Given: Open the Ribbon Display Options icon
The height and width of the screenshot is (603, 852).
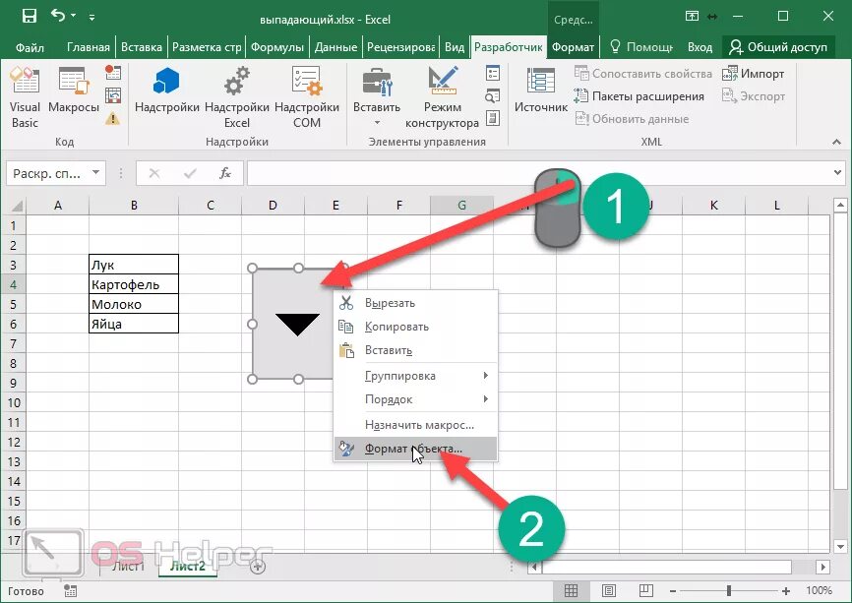Looking at the screenshot, I should click(692, 16).
